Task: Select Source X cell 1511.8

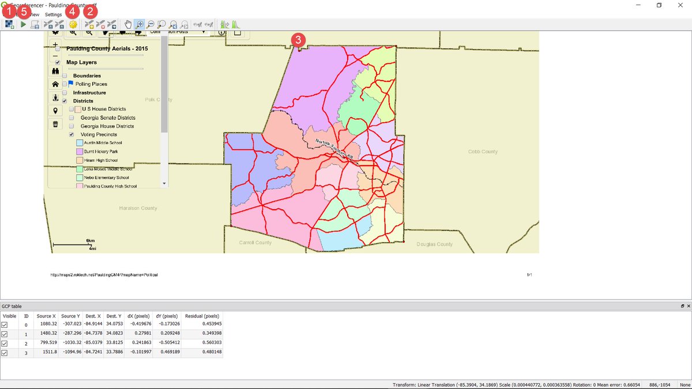Action: pos(46,352)
